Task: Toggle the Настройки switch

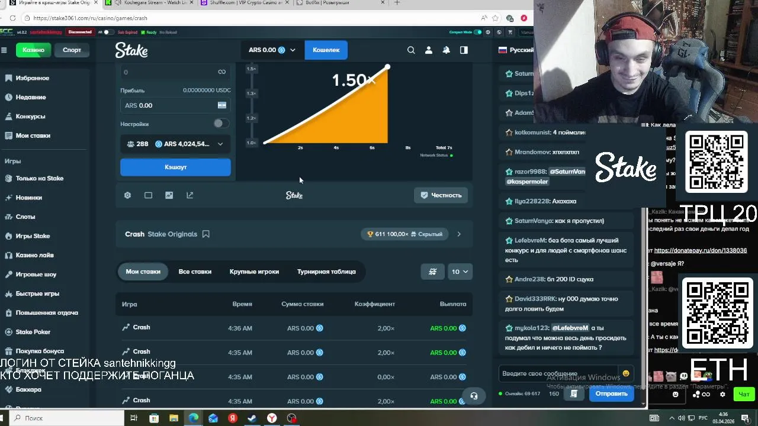Action: coord(221,123)
